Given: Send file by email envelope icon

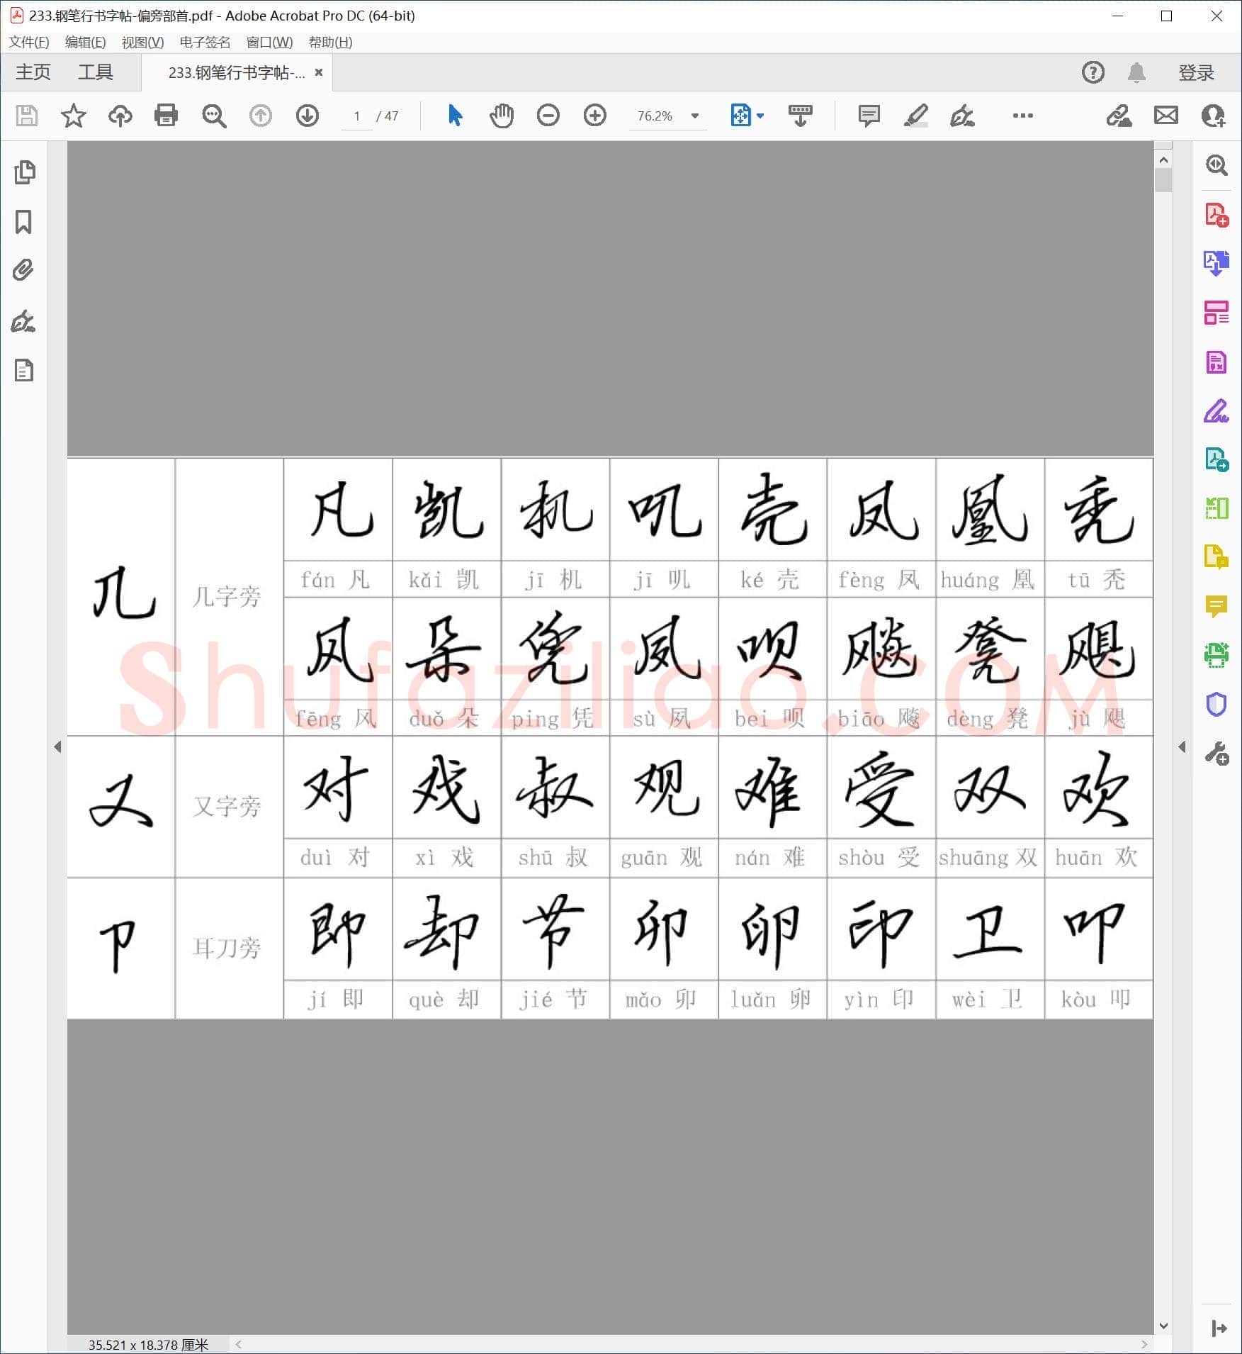Looking at the screenshot, I should (x=1166, y=116).
